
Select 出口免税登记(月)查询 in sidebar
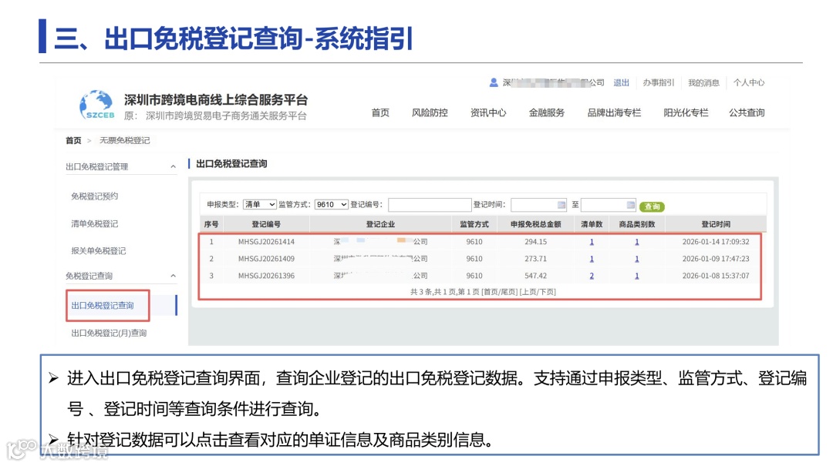[109, 334]
